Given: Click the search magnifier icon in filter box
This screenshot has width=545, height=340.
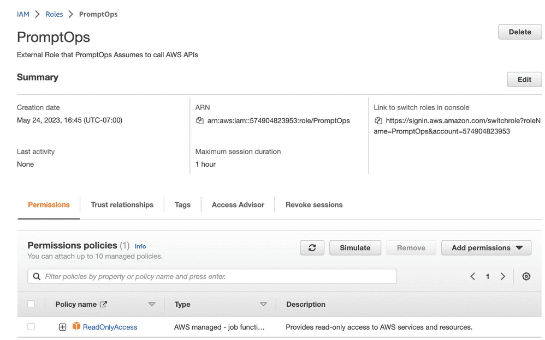Looking at the screenshot, I should pyautogui.click(x=37, y=276).
